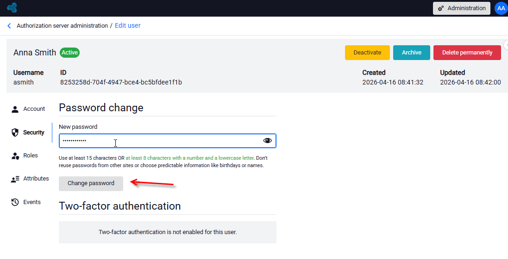Click the Attributes list icon
The height and width of the screenshot is (259, 508).
coord(15,179)
